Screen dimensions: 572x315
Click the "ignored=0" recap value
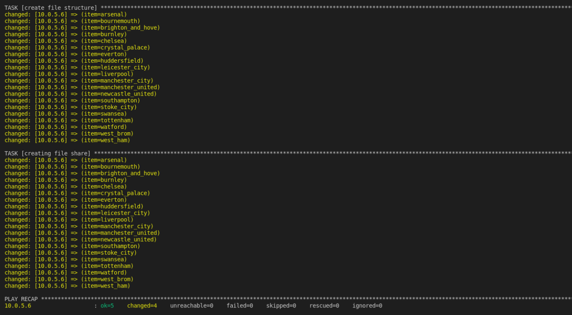point(367,306)
